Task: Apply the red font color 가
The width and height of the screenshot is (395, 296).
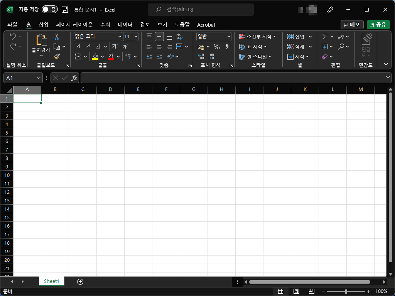Action: 111,56
